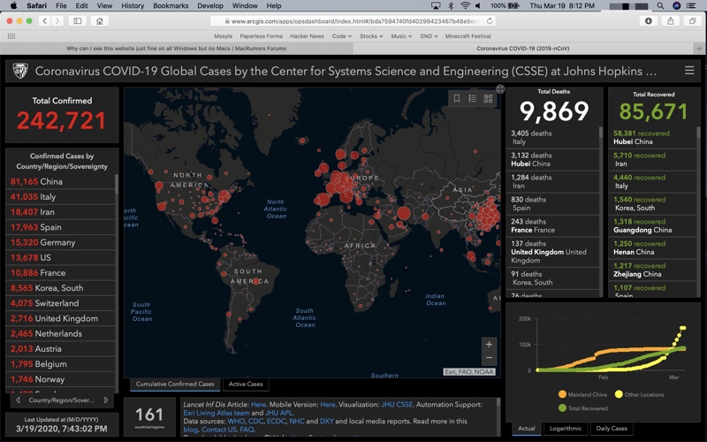Open the ECDC data source link
This screenshot has height=442, width=707.
click(x=276, y=422)
